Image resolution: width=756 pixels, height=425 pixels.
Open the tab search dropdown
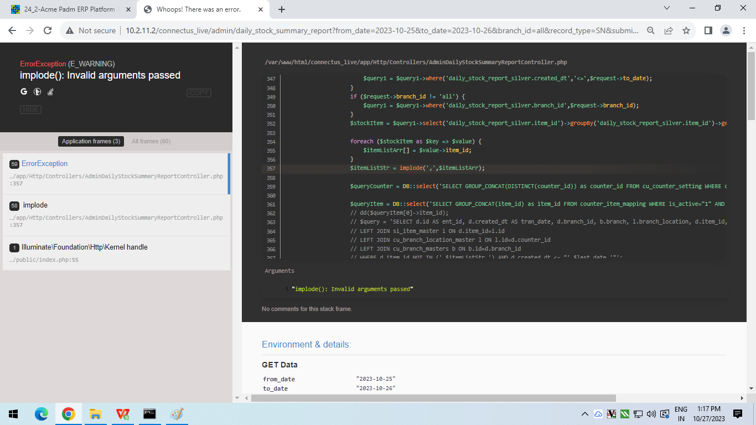(666, 8)
